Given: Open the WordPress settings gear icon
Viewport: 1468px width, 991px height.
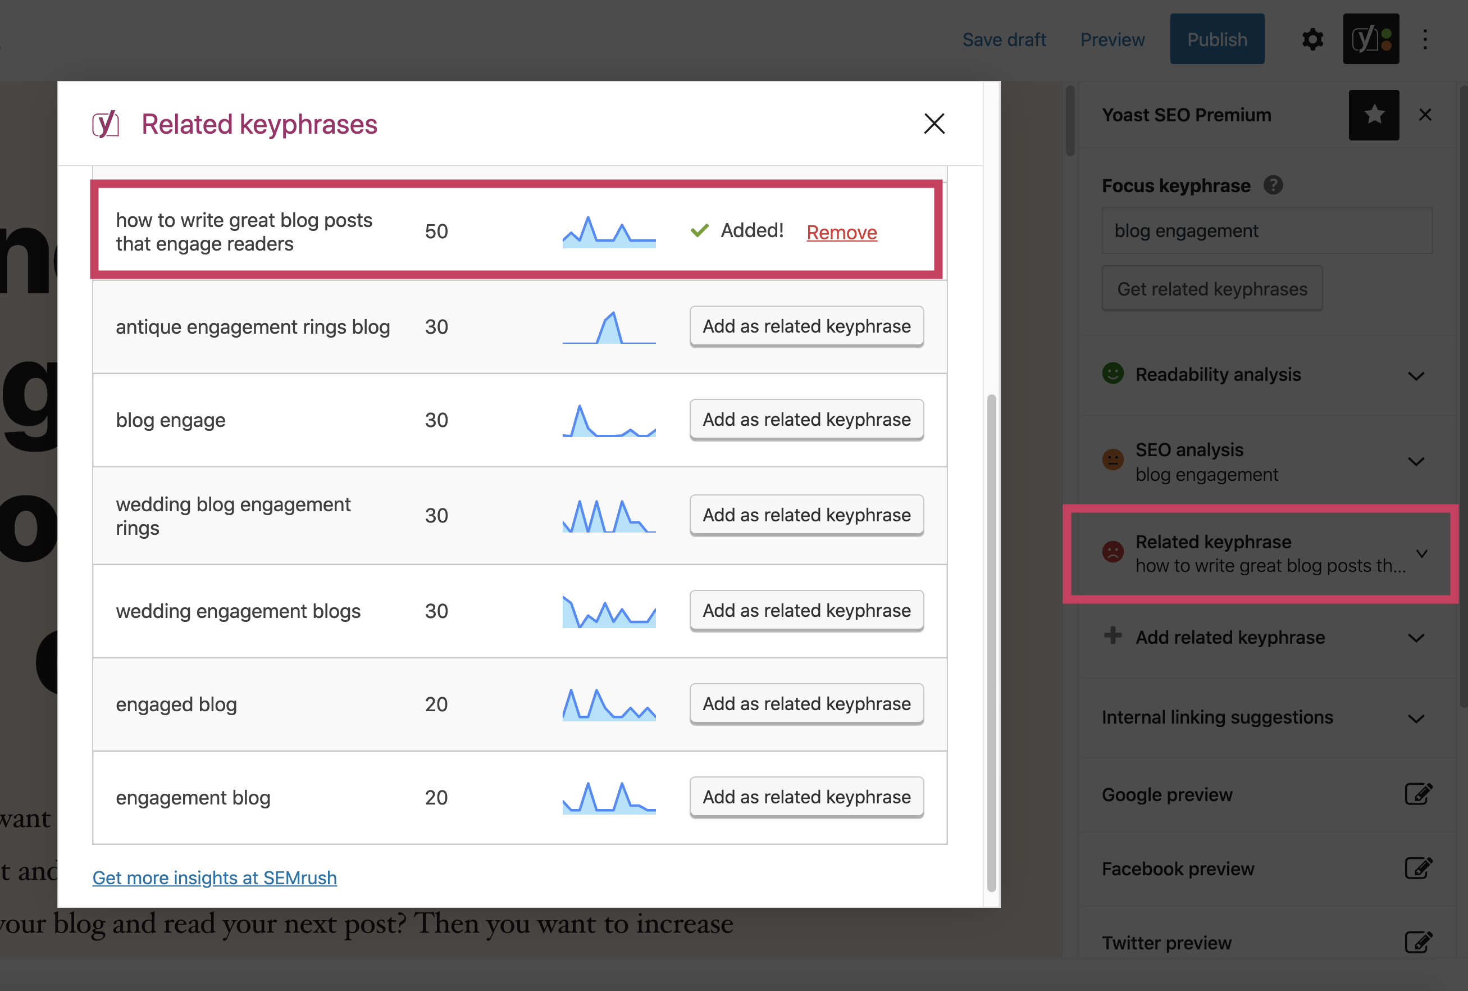Looking at the screenshot, I should tap(1312, 39).
